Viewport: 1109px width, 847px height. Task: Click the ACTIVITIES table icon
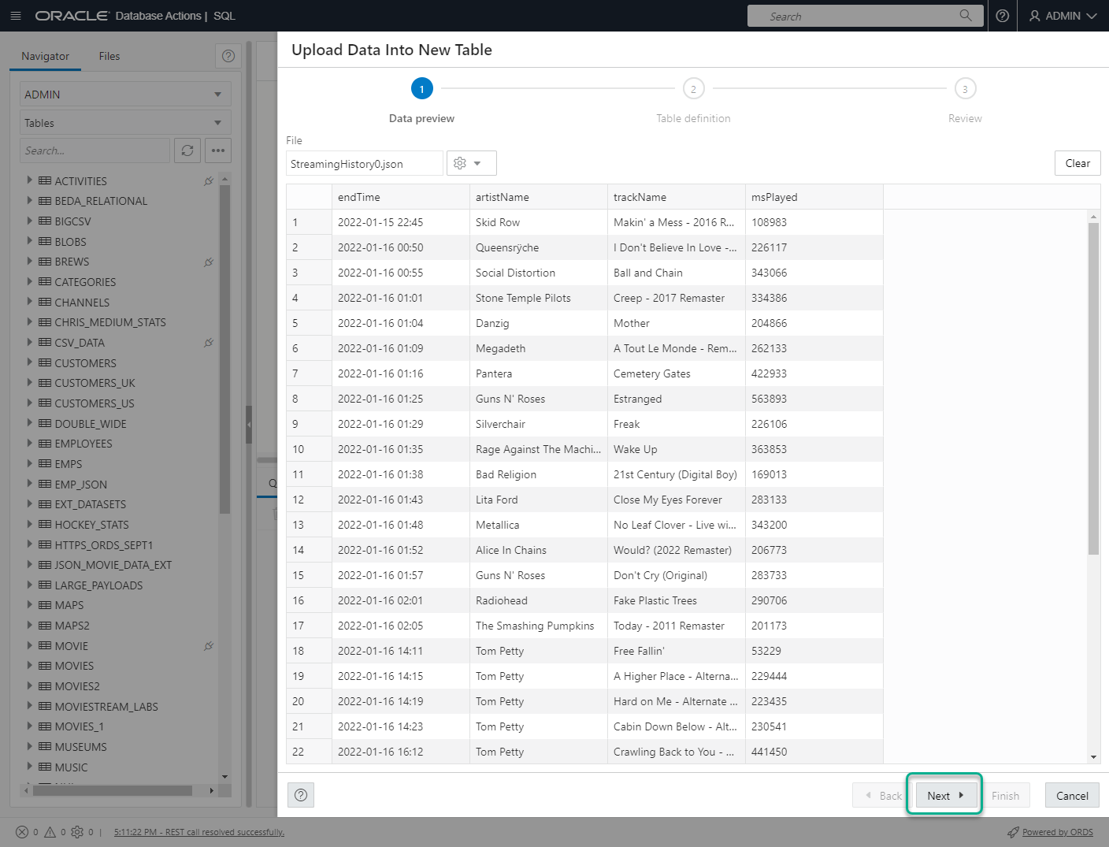(x=45, y=180)
